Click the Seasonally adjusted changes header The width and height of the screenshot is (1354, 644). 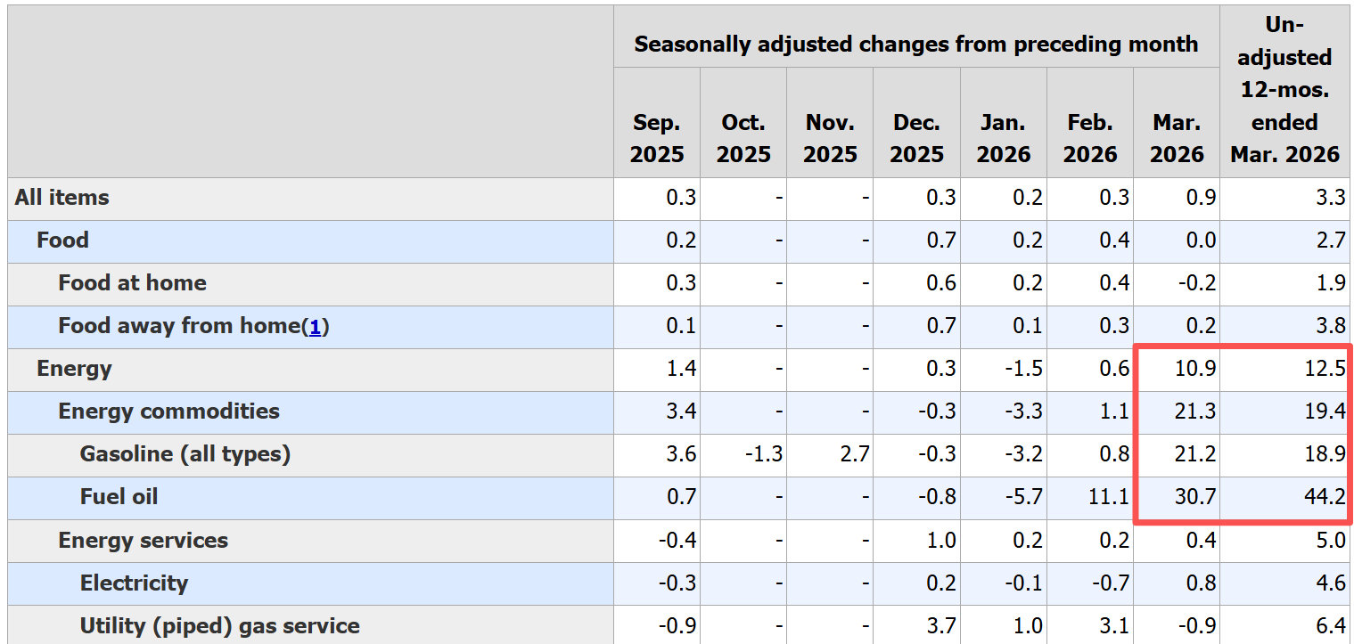point(915,45)
